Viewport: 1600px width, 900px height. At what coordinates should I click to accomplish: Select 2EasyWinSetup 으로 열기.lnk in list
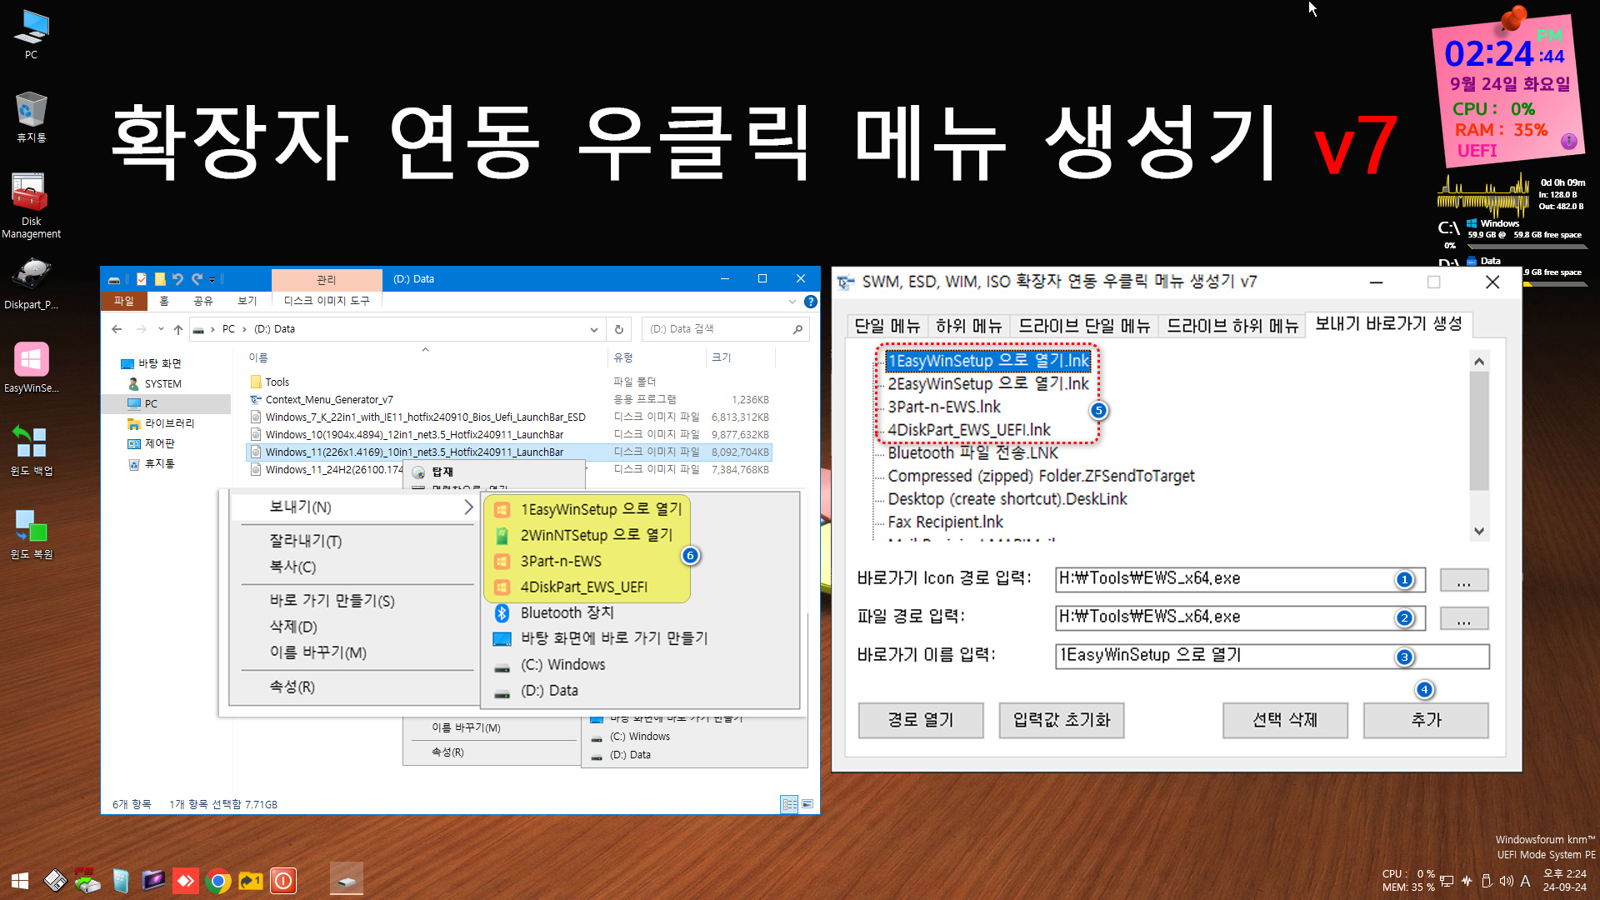click(x=987, y=384)
